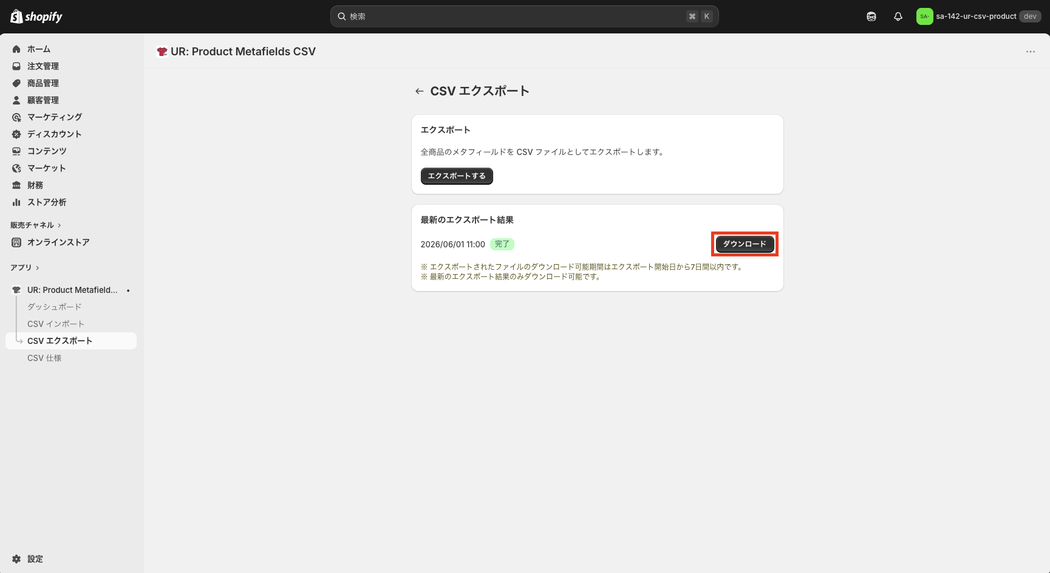Screen dimensions: 1050x573
Task: Click the コンテンツ icon
Action: pyautogui.click(x=16, y=151)
